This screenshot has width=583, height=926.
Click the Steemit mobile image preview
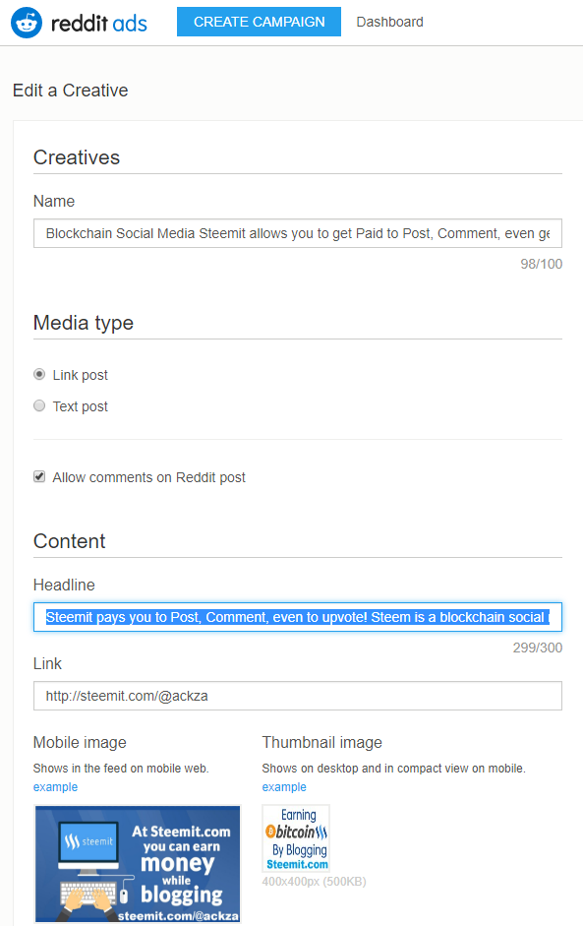pyautogui.click(x=138, y=864)
